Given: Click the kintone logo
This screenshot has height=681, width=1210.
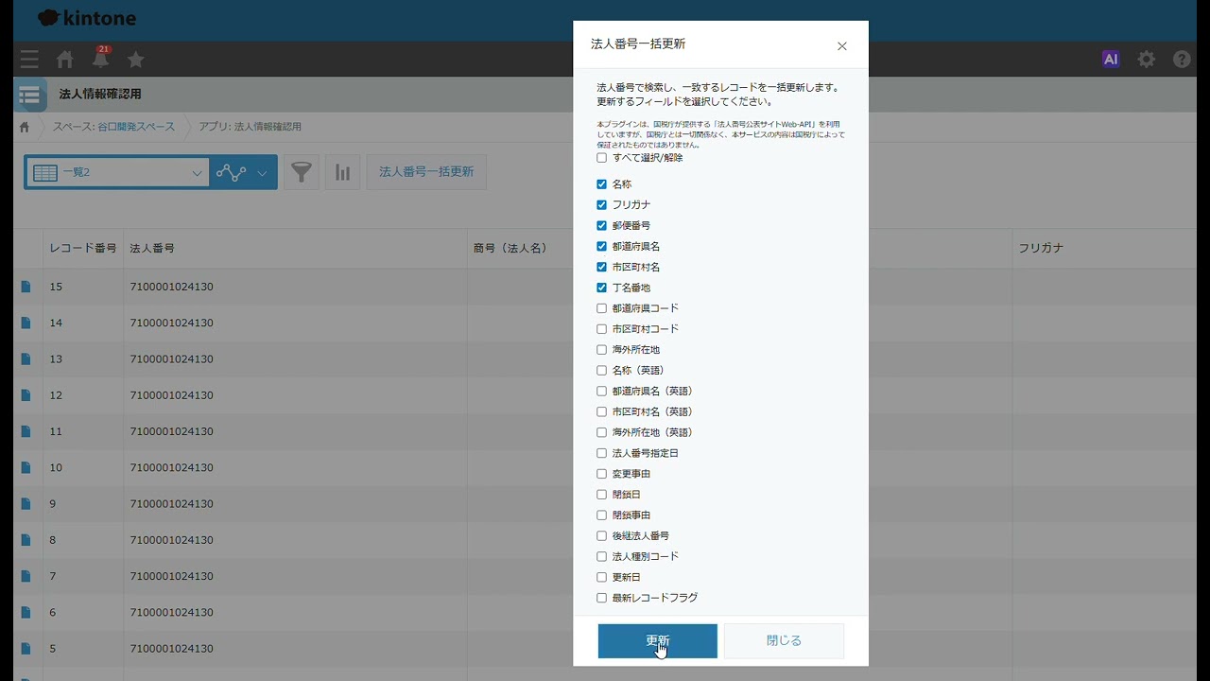Looking at the screenshot, I should 87,19.
